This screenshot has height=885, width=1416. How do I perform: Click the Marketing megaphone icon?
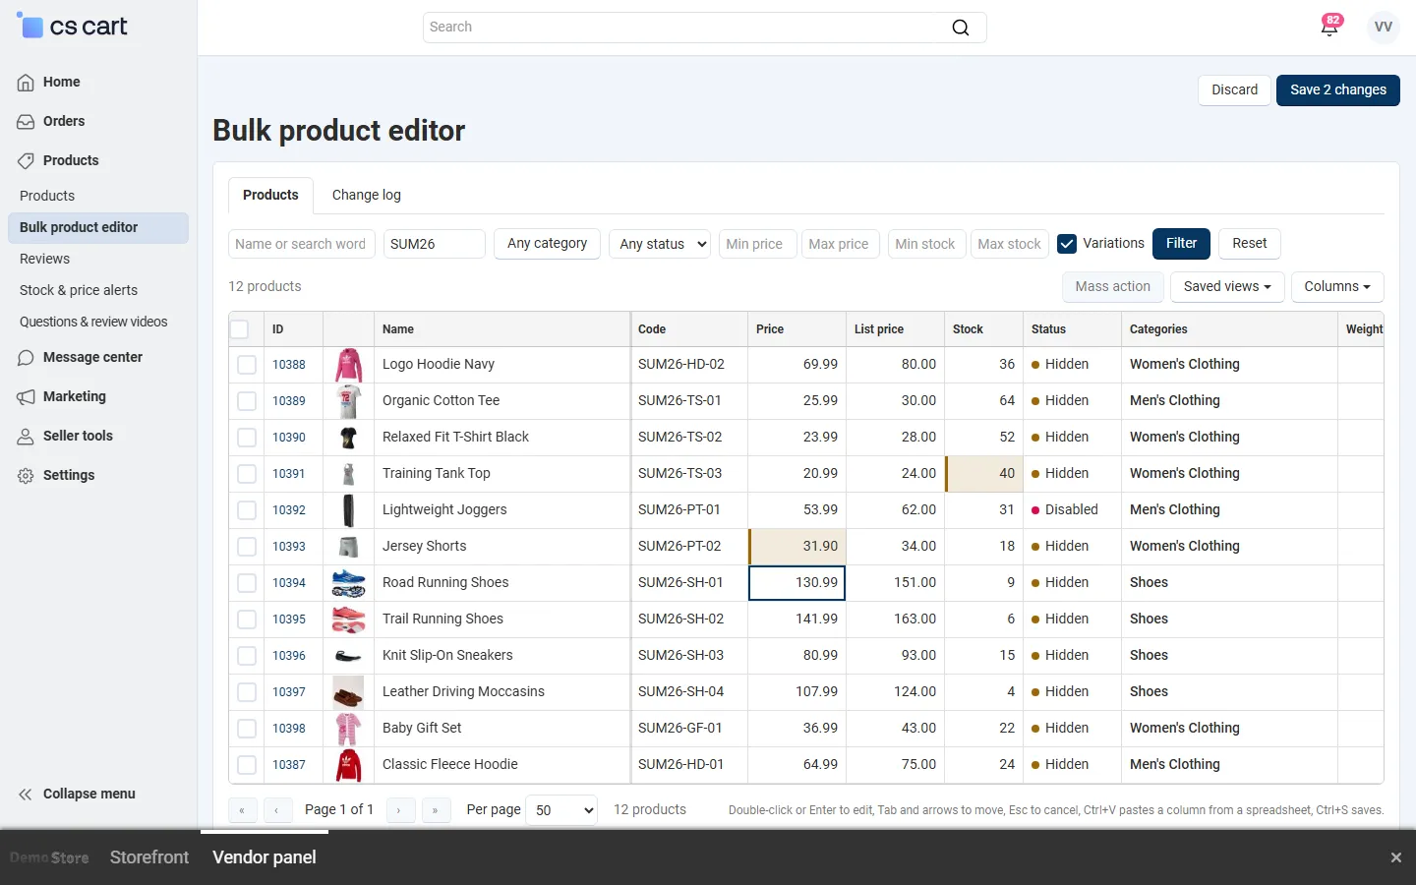tap(26, 397)
